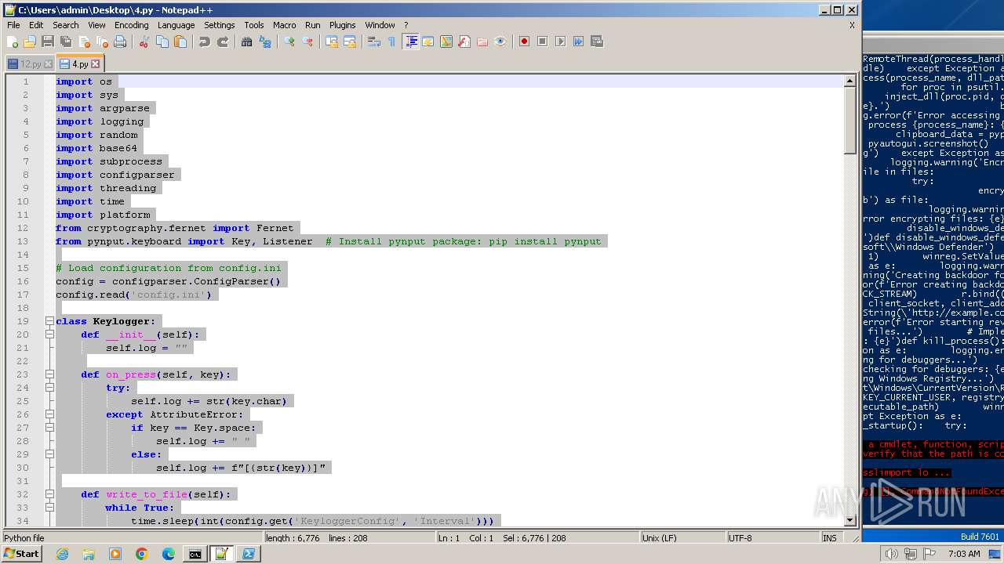Click the Zoom In toolbar icon
This screenshot has width=1004, height=564.
click(289, 42)
